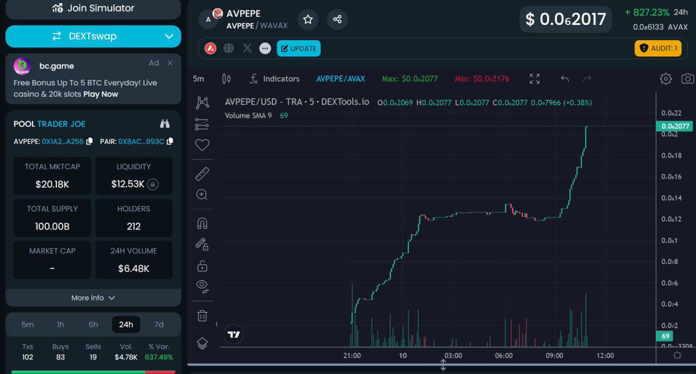This screenshot has width=696, height=374.
Task: Open the 5m chart interval selector
Action: (198, 79)
